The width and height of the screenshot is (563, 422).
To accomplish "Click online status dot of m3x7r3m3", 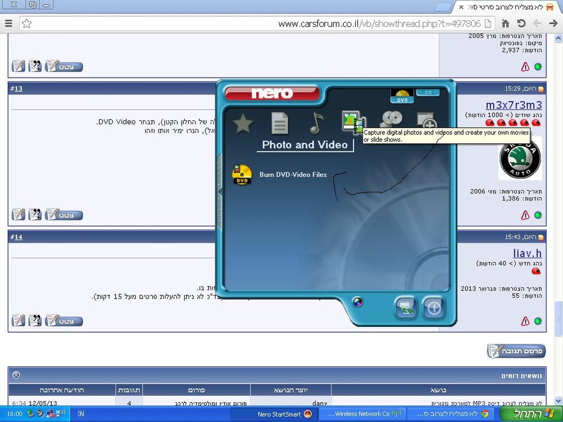I will tap(538, 215).
